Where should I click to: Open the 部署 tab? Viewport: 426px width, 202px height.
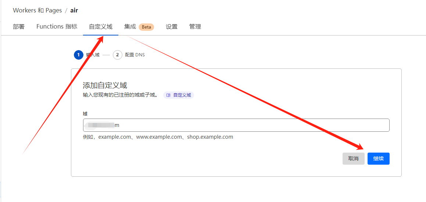[x=19, y=27]
